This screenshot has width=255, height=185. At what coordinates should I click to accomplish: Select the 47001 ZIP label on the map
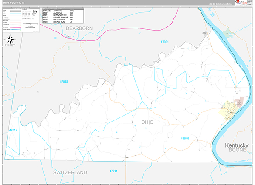[165, 42]
